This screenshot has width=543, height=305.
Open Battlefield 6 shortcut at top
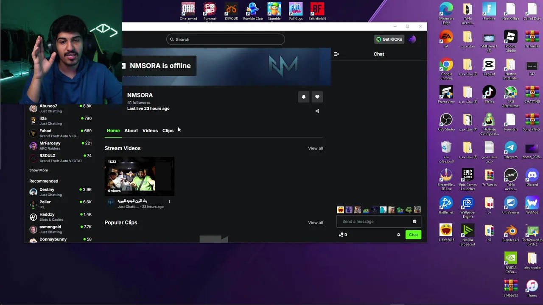317,11
